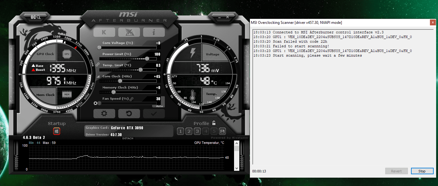Image resolution: width=438 pixels, height=186 pixels.
Task: Click 'Start scanning, please wait' log line
Action: pos(307,55)
